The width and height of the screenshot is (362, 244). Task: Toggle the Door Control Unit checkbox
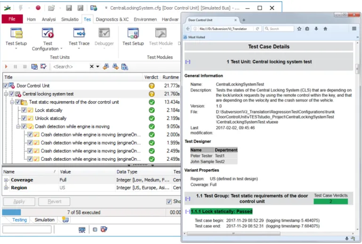[6, 86]
